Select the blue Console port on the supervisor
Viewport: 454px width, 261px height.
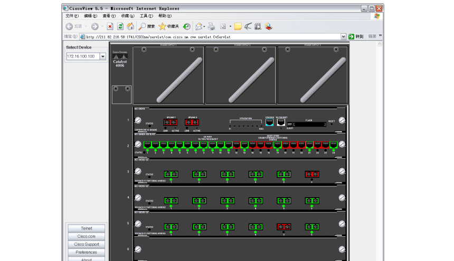[x=270, y=122]
